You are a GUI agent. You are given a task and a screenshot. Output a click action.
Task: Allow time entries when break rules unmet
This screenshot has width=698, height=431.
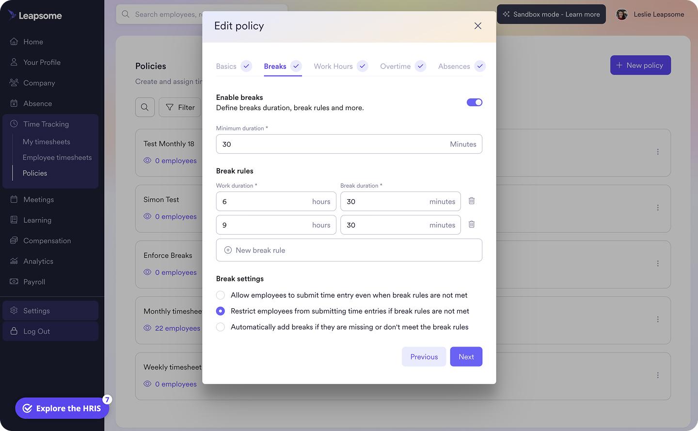click(221, 295)
